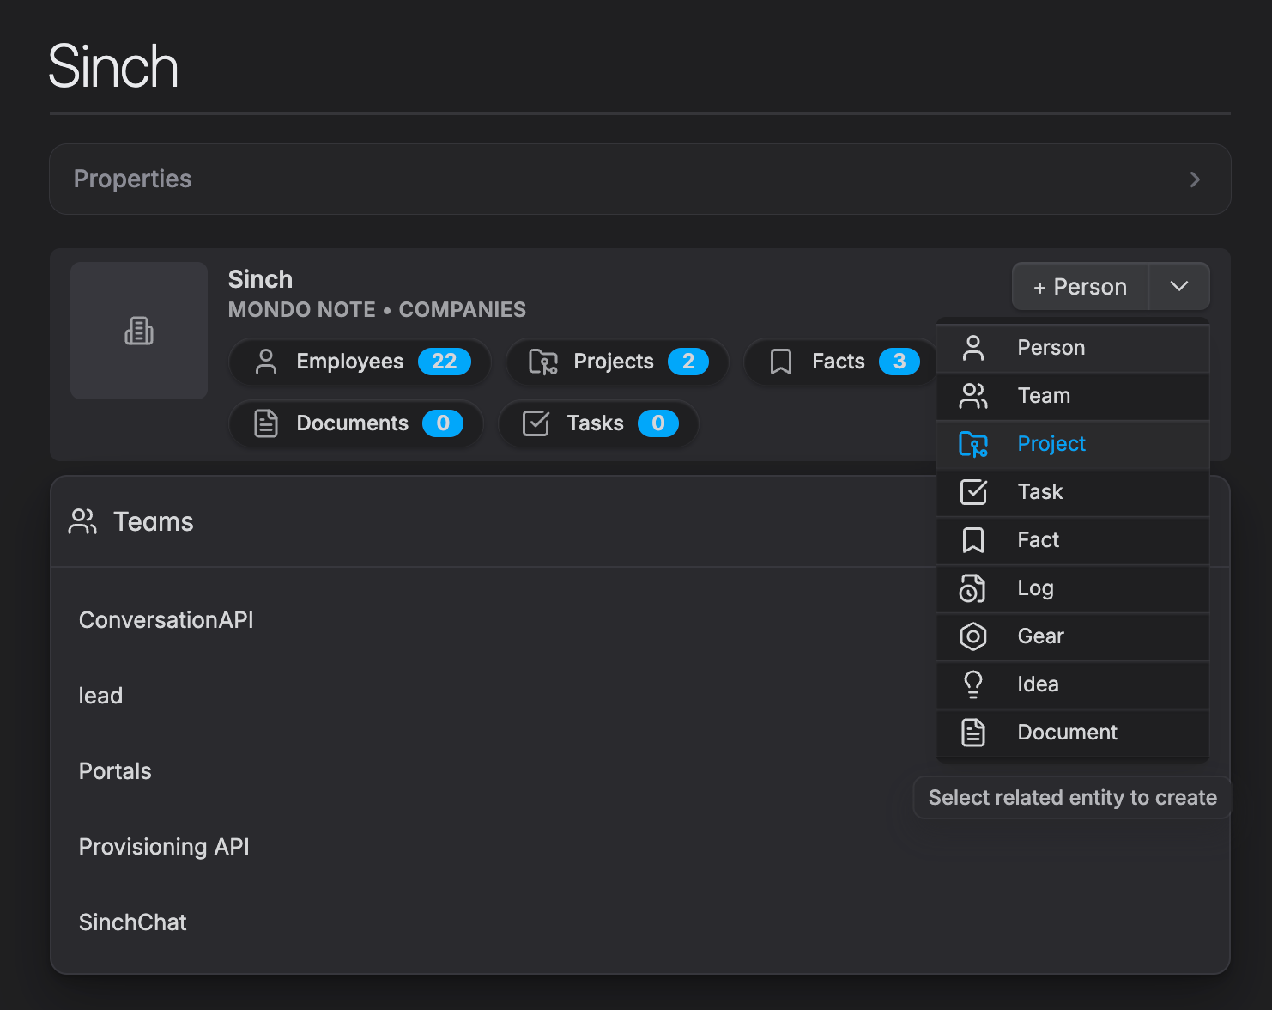
Task: Click the Sinch page title
Action: [x=113, y=66]
